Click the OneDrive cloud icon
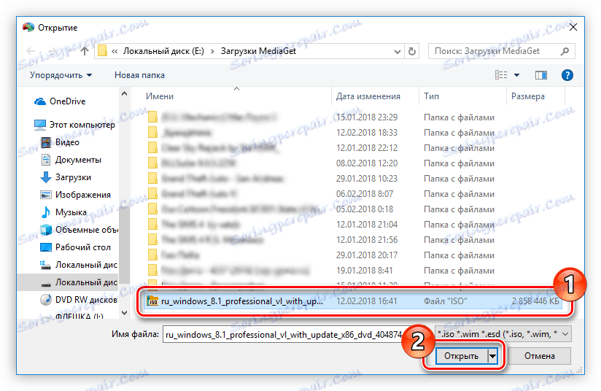The width and height of the screenshot is (601, 391). [40, 101]
